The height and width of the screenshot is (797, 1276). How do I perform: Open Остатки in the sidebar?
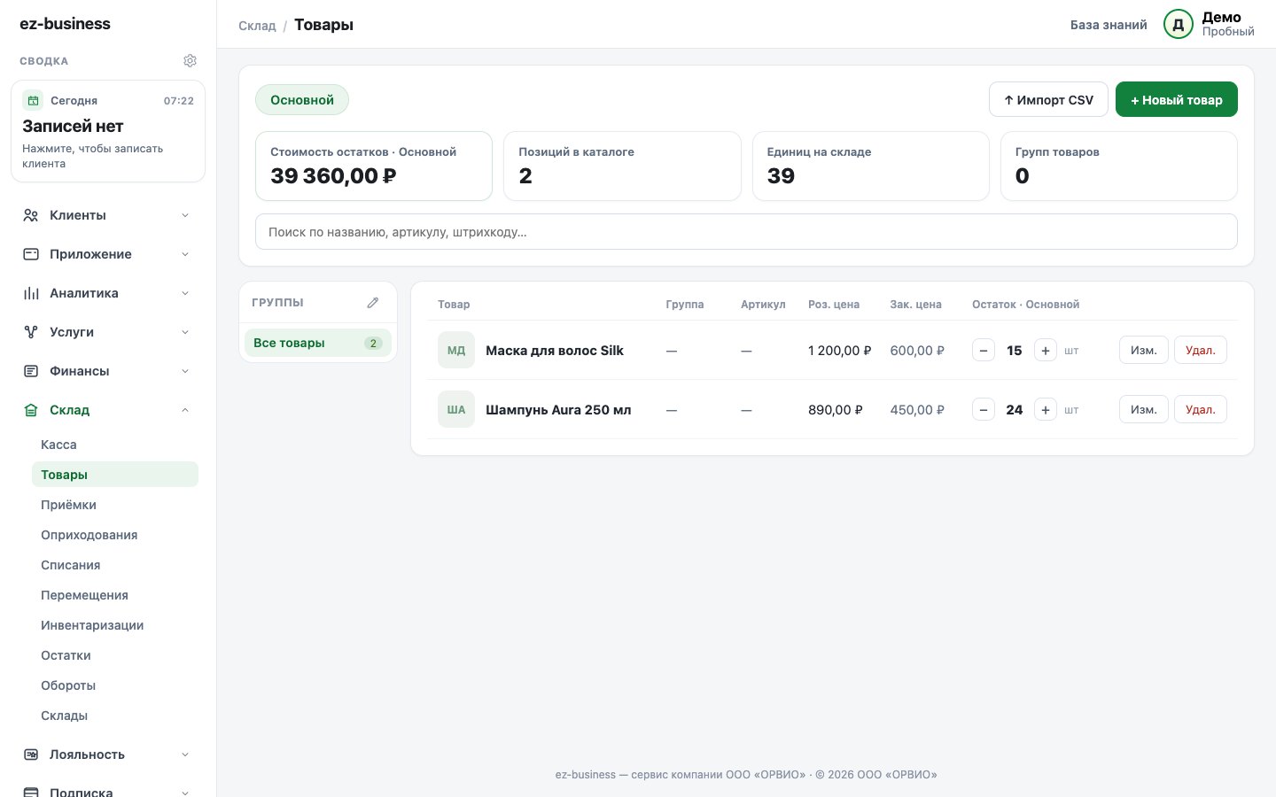[x=115, y=655]
